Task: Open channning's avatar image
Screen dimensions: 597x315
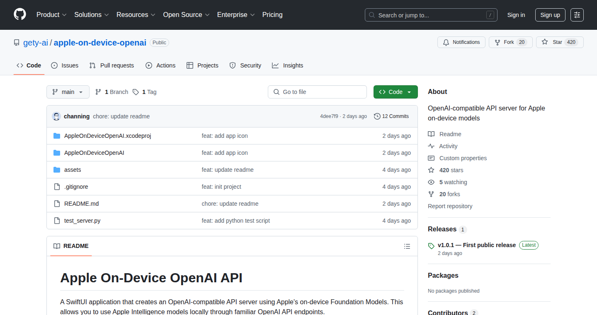Action: pyautogui.click(x=56, y=116)
